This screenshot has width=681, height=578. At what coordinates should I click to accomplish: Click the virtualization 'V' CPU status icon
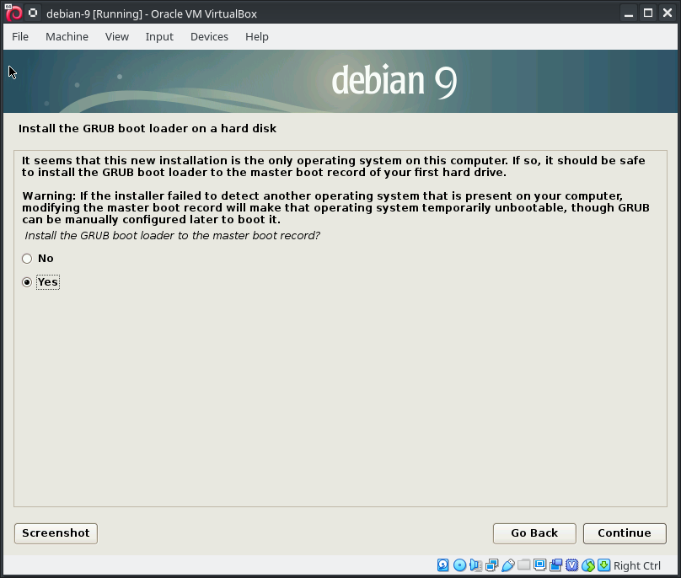pyautogui.click(x=571, y=565)
